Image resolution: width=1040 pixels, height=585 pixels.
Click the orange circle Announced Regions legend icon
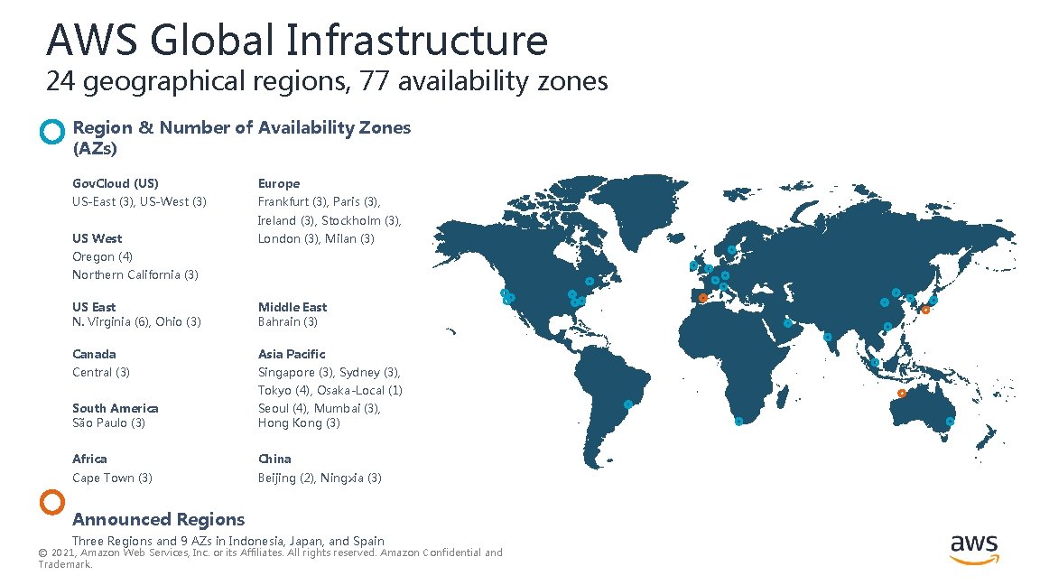[x=52, y=502]
